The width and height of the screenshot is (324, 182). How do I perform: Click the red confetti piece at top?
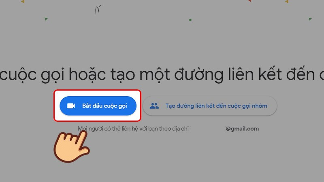pos(249,1)
